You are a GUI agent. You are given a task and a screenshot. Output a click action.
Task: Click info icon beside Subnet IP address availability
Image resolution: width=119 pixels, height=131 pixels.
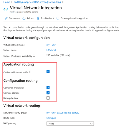34,56
